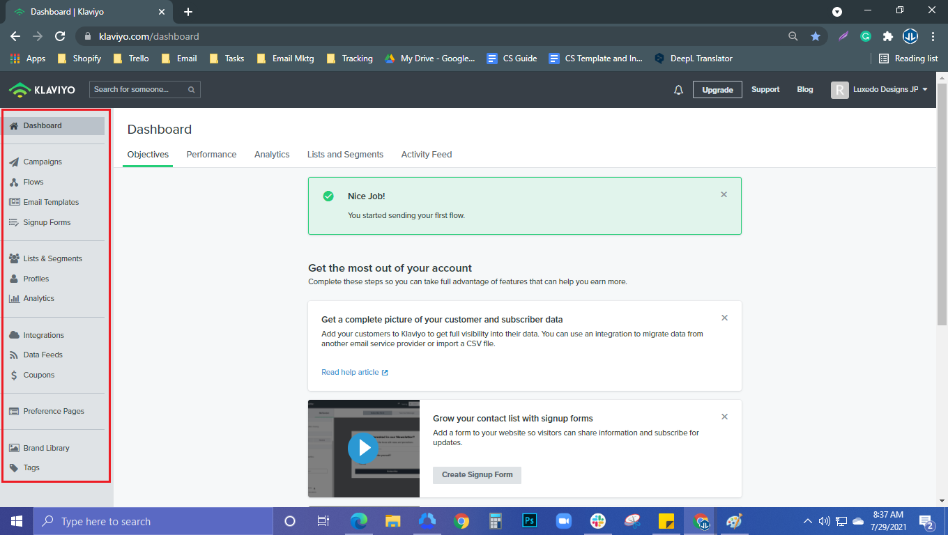
Task: Click the Upgrade button
Action: pyautogui.click(x=717, y=90)
